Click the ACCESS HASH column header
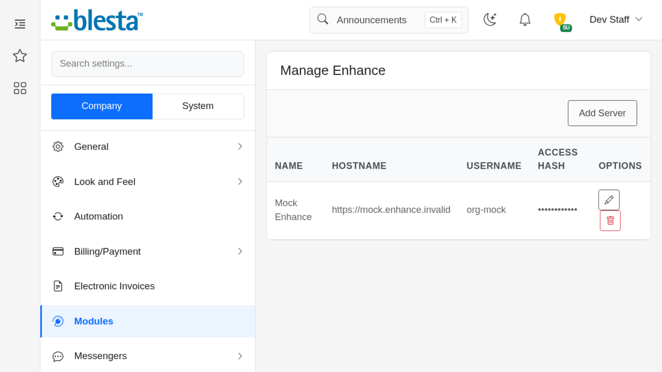 (x=558, y=159)
